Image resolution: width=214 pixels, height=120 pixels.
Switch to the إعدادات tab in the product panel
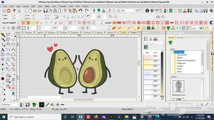(179, 37)
